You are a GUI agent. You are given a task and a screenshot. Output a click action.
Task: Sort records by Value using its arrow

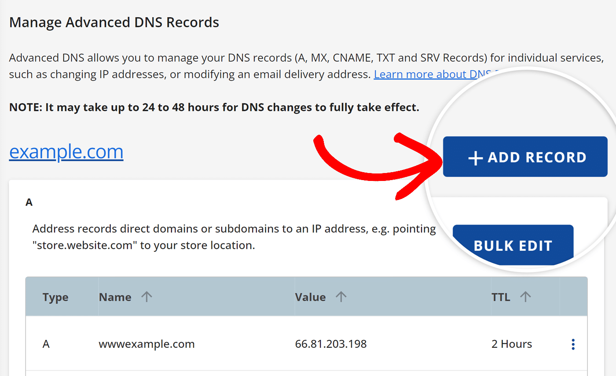[341, 297]
